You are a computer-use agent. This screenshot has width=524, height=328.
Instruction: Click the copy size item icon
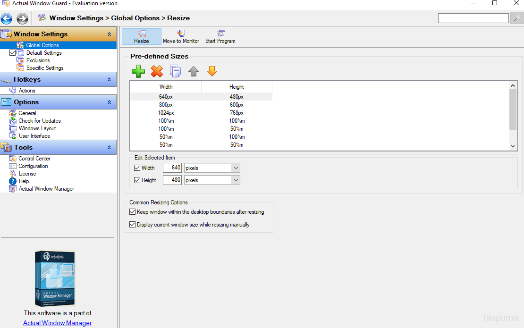pyautogui.click(x=175, y=71)
